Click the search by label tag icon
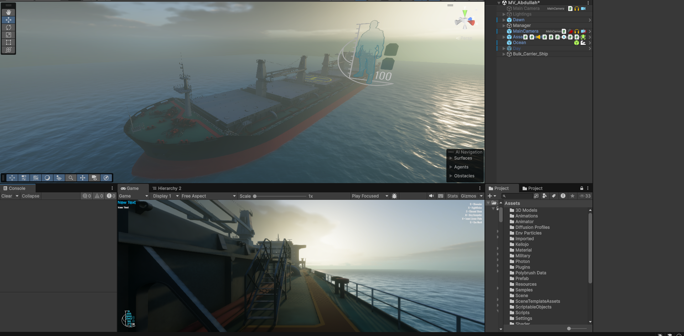684x336 pixels. coord(554,196)
